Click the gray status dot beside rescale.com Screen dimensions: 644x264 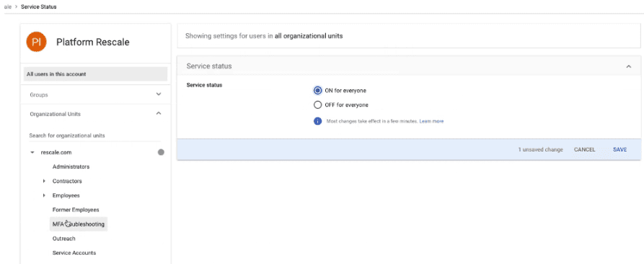tap(161, 152)
